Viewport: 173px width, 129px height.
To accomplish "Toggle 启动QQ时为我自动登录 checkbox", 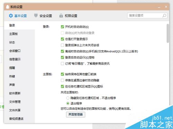I will tap(62, 33).
